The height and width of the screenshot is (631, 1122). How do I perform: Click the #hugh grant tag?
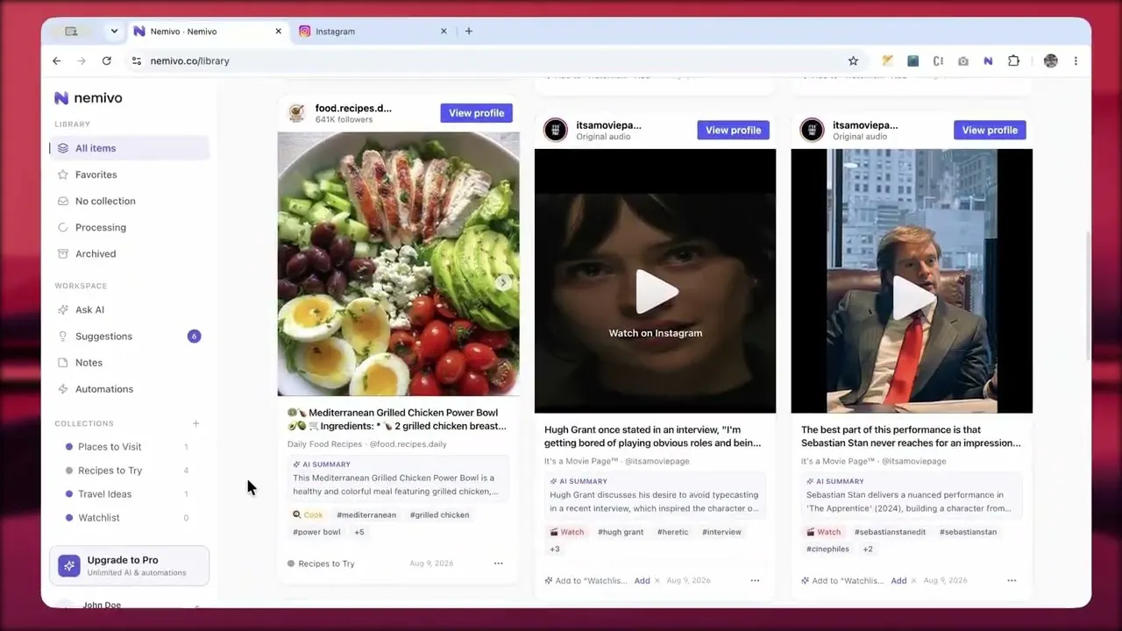pos(621,532)
